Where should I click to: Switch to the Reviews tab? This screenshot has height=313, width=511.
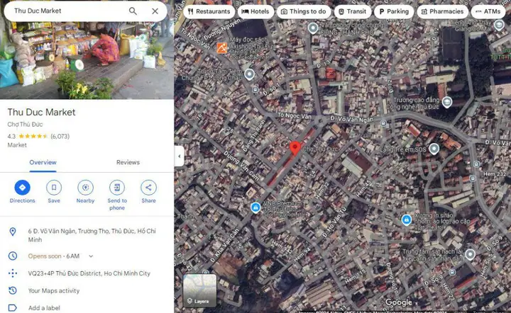[x=128, y=162]
